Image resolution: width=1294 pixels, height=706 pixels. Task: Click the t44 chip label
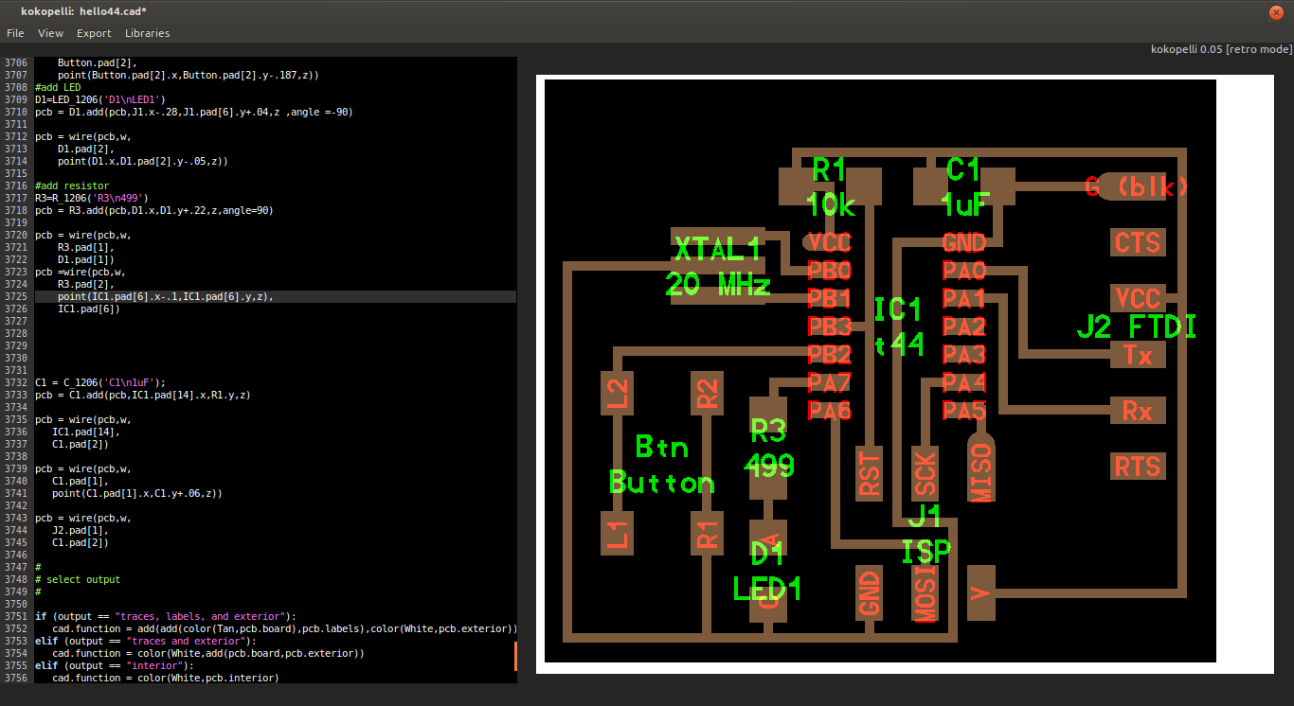point(897,344)
